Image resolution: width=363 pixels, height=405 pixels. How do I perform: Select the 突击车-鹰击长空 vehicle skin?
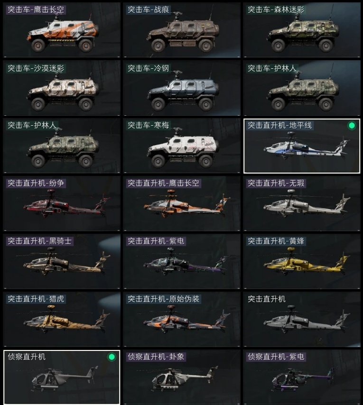coord(62,30)
